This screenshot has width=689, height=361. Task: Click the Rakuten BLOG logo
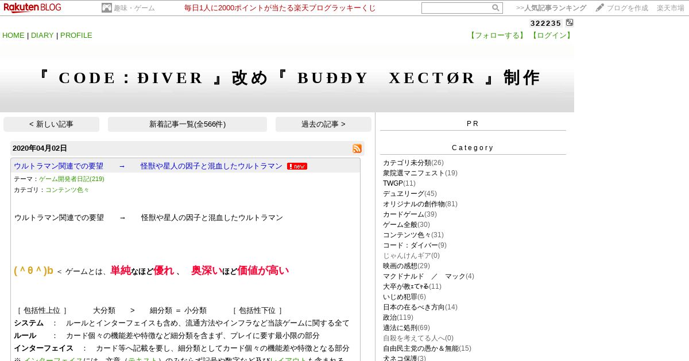coord(32,7)
